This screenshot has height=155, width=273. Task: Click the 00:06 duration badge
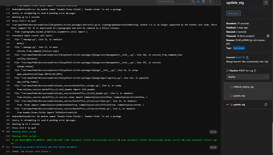click(213, 132)
